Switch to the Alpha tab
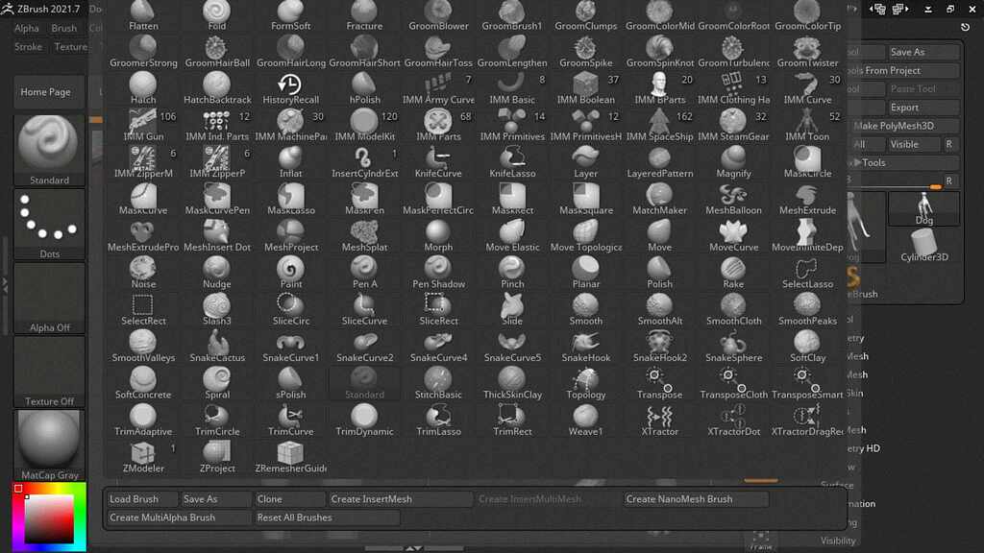This screenshot has height=553, width=984. [x=25, y=28]
